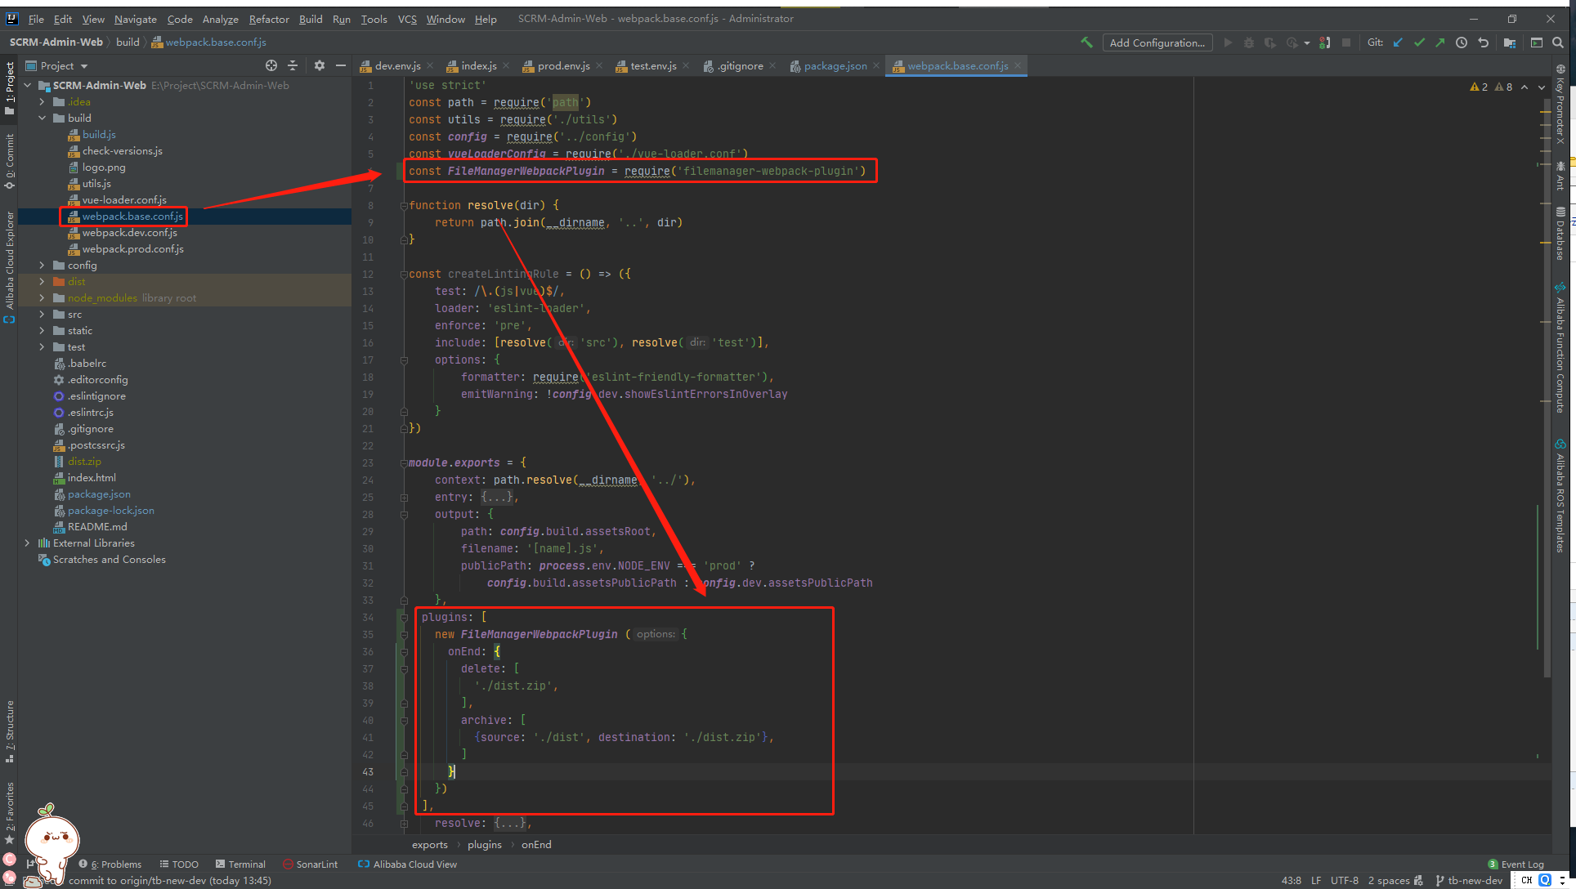Viewport: 1576px width, 889px height.
Task: Open the Refactor menu
Action: [x=269, y=19]
